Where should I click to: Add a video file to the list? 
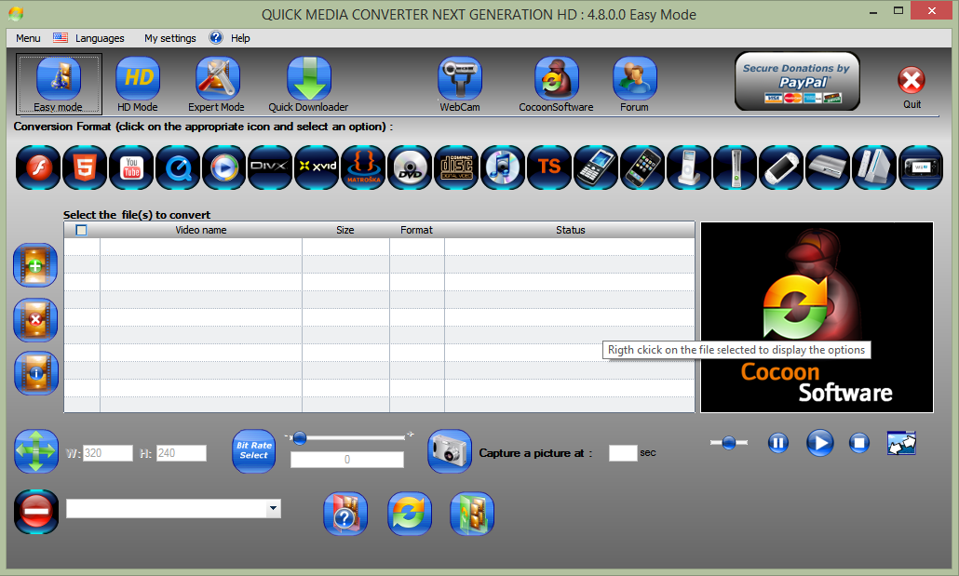[x=35, y=265]
